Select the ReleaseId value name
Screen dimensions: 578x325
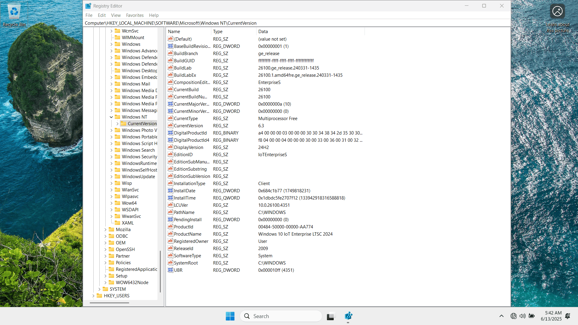click(183, 248)
